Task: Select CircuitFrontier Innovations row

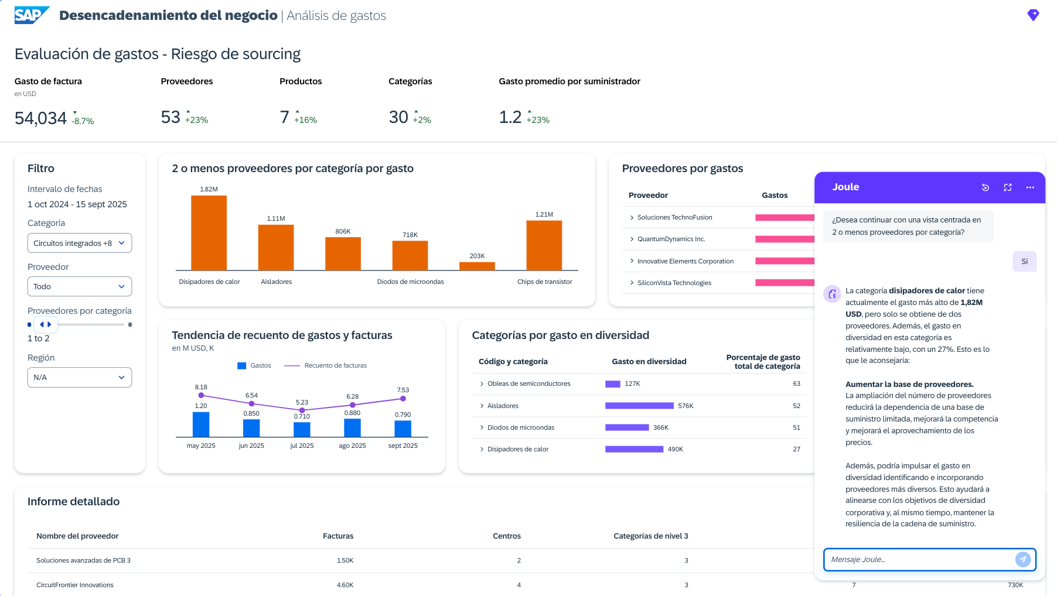Action: click(419, 585)
